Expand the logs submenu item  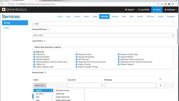(x=43, y=100)
